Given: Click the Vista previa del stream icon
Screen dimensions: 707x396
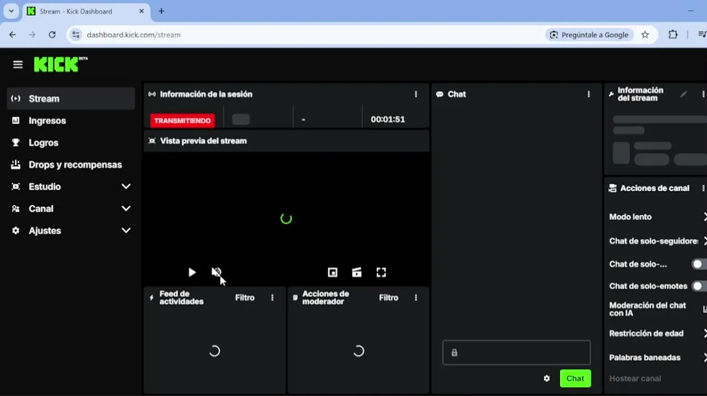Looking at the screenshot, I should 152,141.
